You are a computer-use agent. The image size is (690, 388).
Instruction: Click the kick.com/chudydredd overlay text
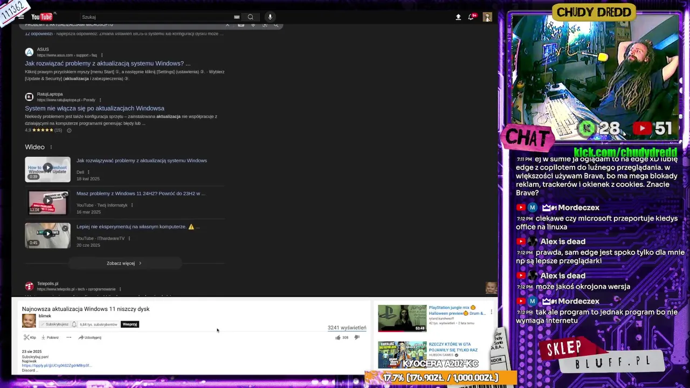pyautogui.click(x=625, y=153)
